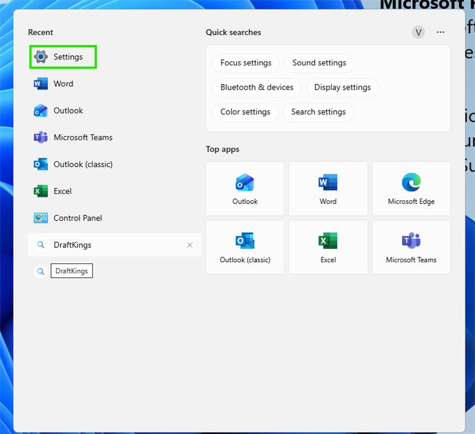The width and height of the screenshot is (475, 434).
Task: Click the Microsoft Teams label in Recent
Action: pos(83,137)
